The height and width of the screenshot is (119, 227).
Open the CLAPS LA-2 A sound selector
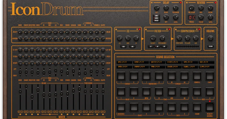click(x=206, y=67)
